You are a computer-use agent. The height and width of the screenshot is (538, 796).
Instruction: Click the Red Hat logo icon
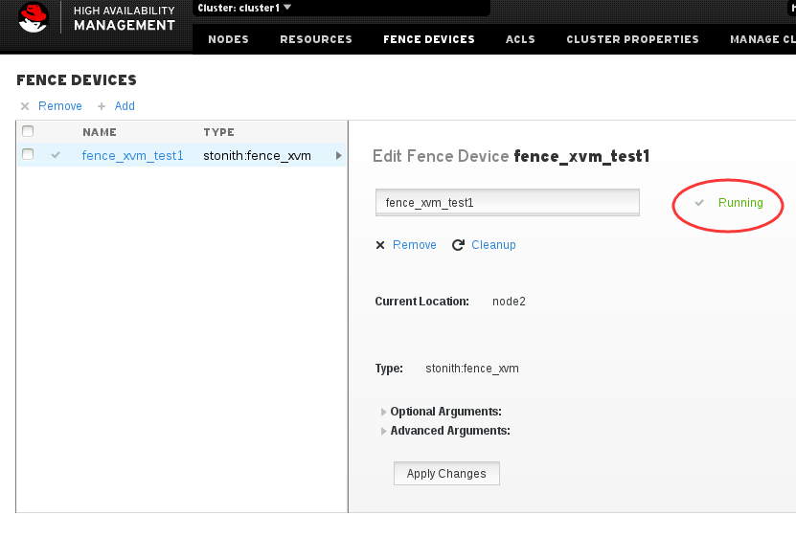coord(33,18)
